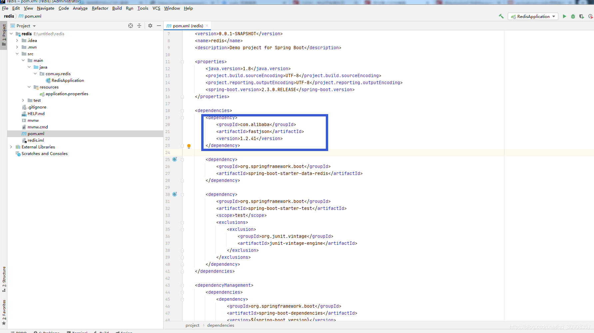Open the Refactor menu
594x333 pixels.
100,8
